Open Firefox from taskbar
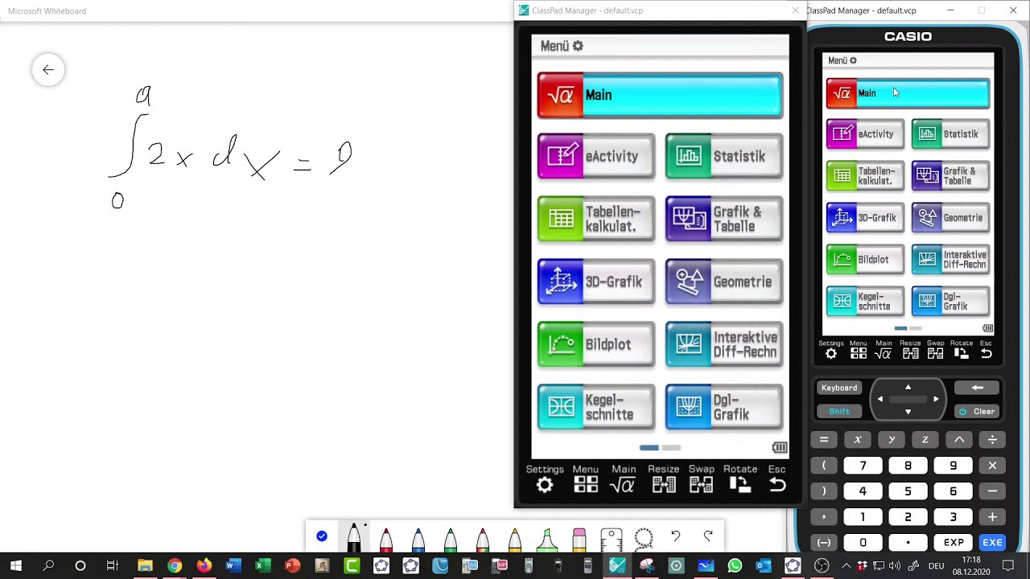Image resolution: width=1030 pixels, height=579 pixels. click(x=204, y=566)
